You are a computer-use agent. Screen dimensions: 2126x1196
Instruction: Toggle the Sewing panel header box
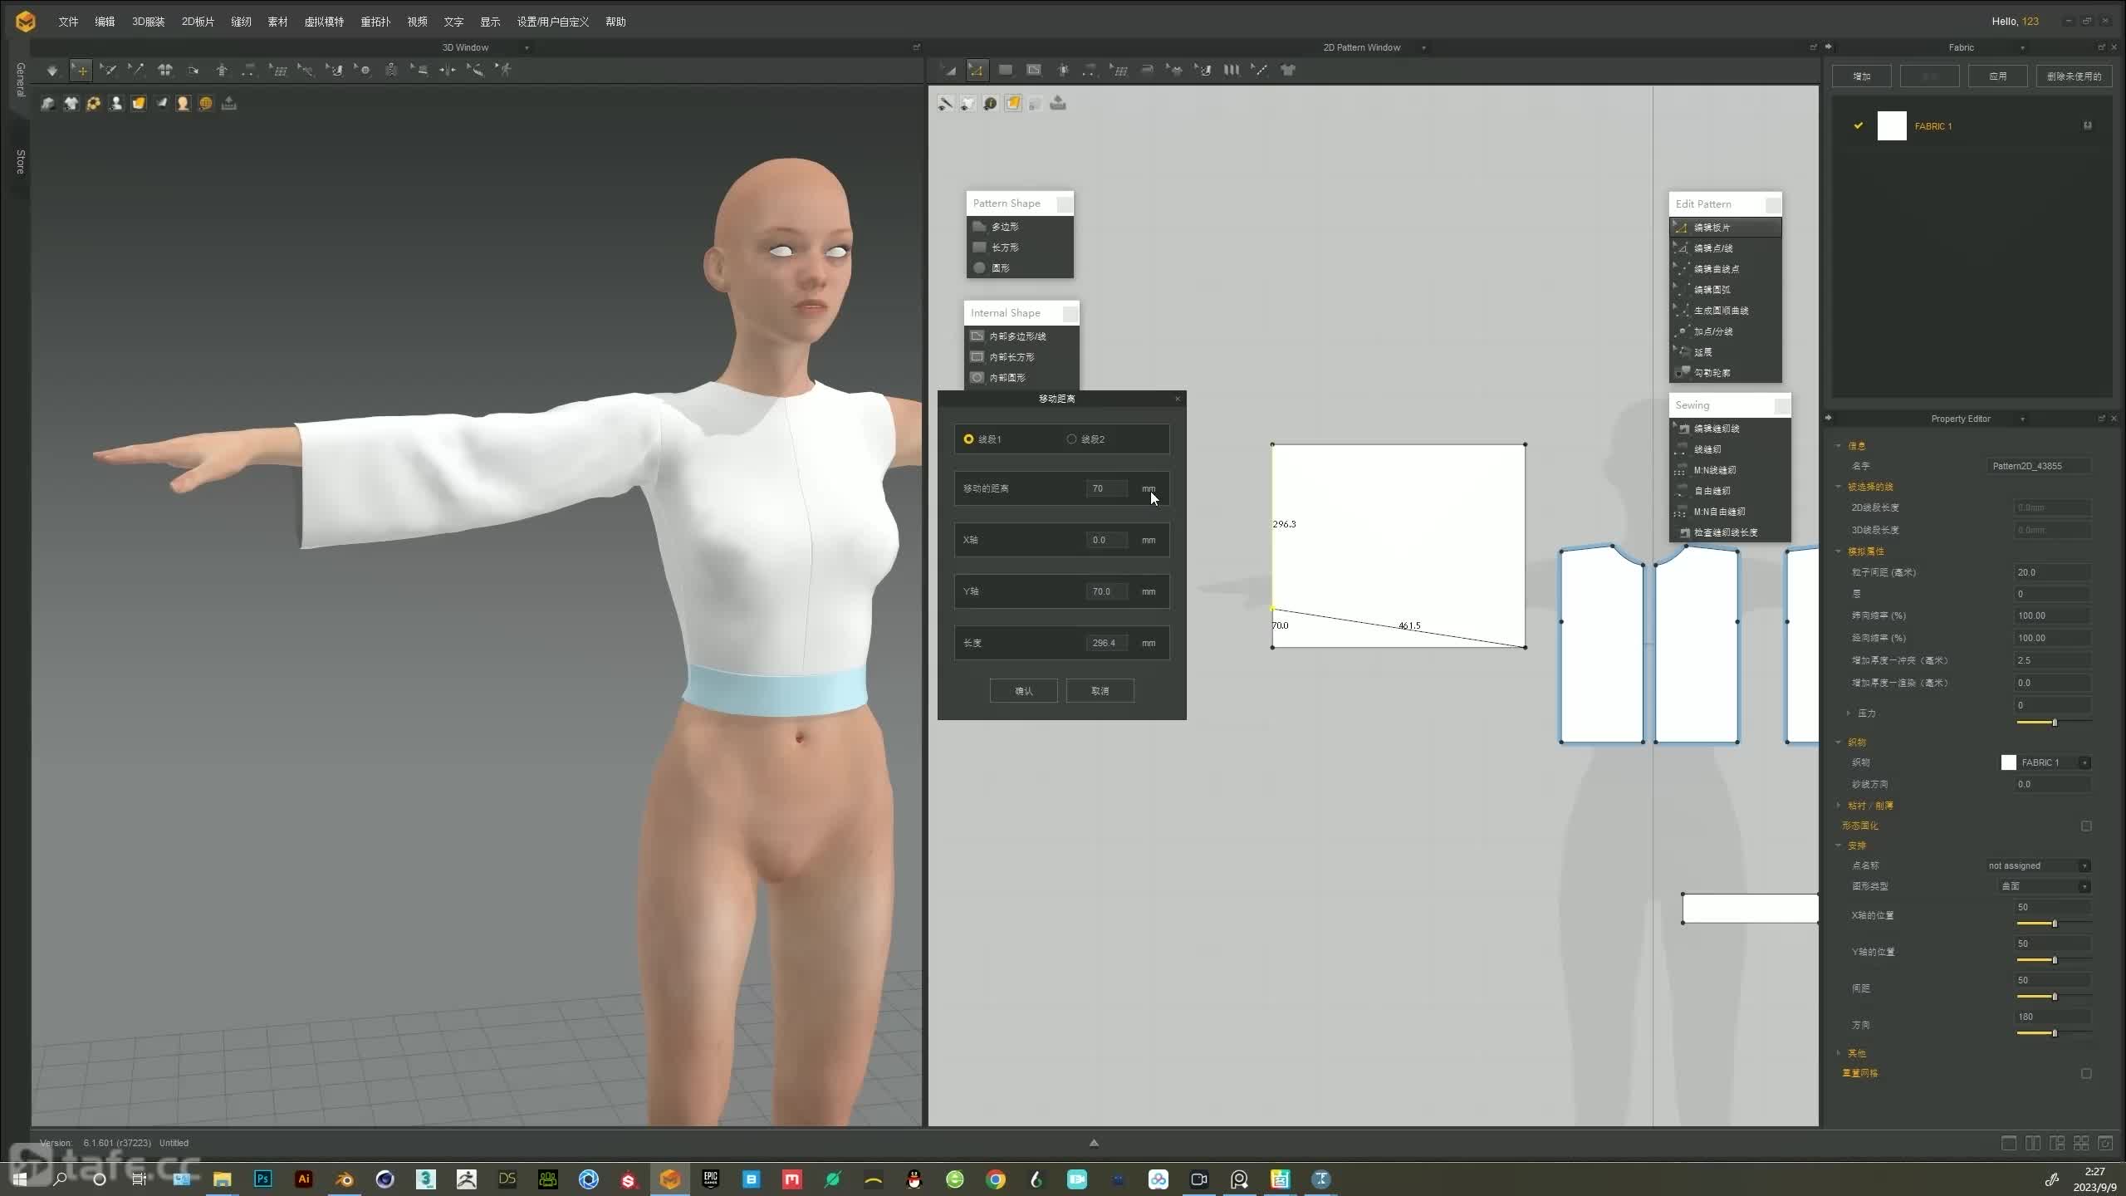pyautogui.click(x=1781, y=405)
